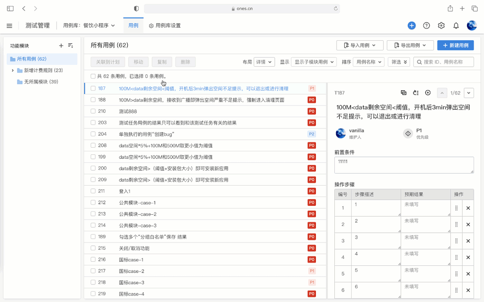Switch to the 用例 tab
The height and width of the screenshot is (302, 484).
(x=134, y=26)
